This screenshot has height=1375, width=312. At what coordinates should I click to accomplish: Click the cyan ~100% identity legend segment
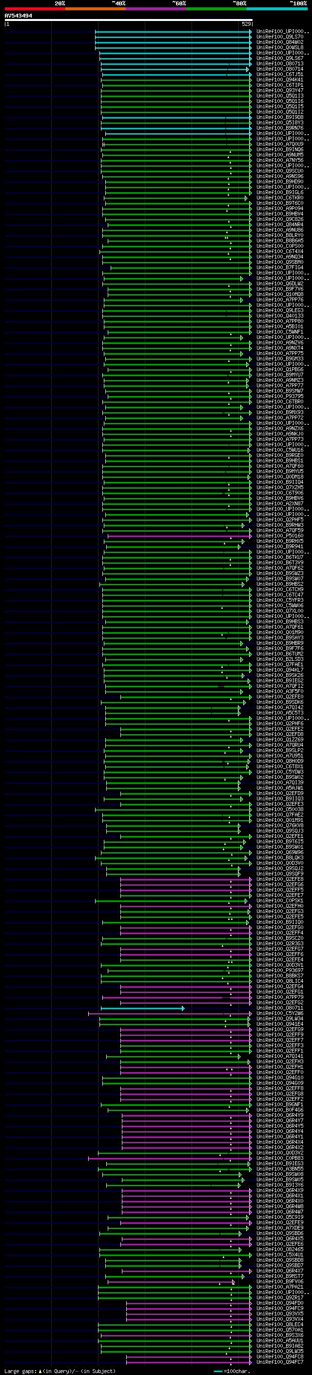277,9
